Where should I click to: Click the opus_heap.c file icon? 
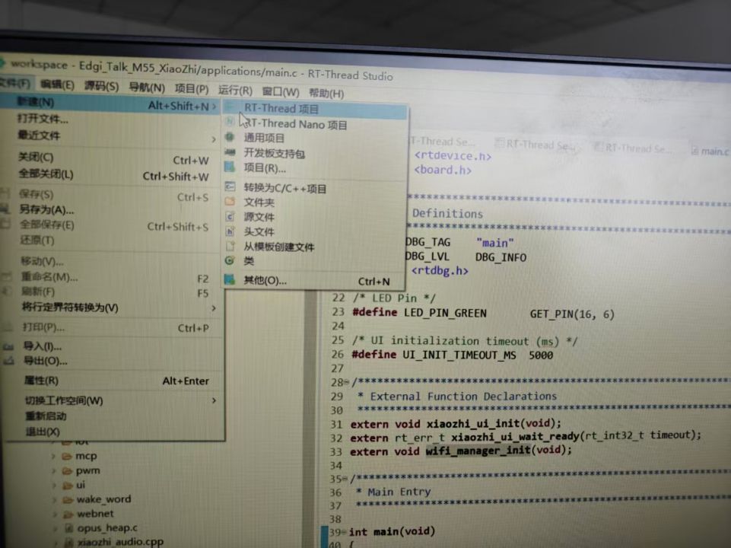(69, 528)
